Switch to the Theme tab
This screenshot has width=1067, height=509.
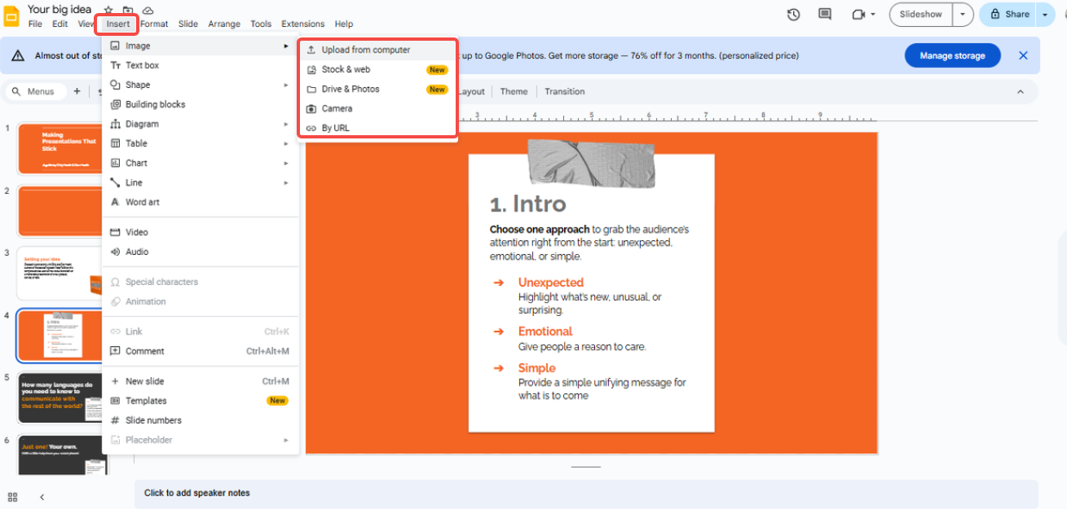click(x=514, y=91)
